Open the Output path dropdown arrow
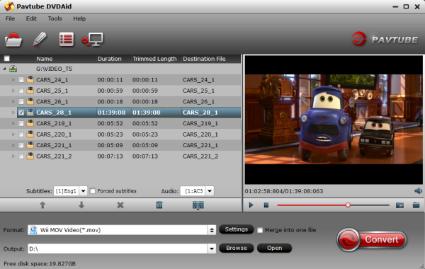 (212, 248)
